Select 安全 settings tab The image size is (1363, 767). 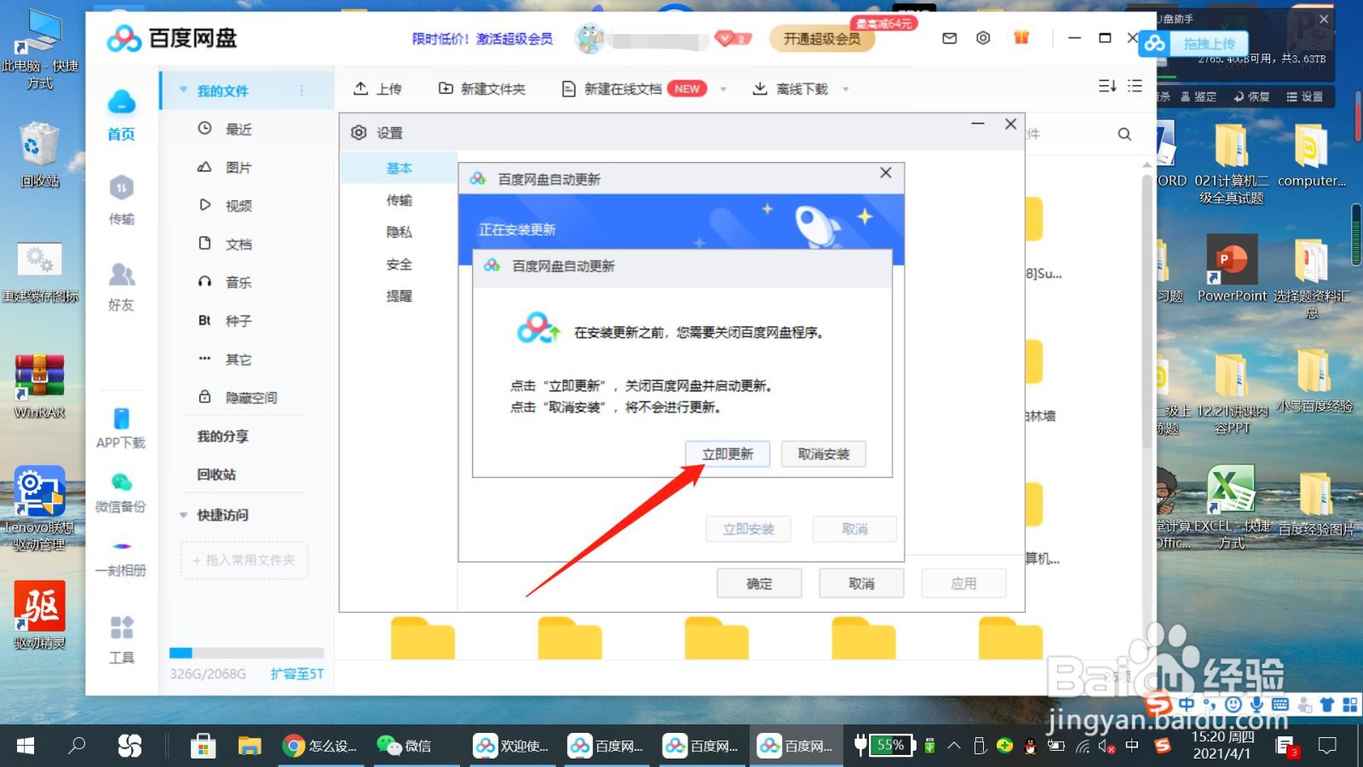tap(399, 264)
